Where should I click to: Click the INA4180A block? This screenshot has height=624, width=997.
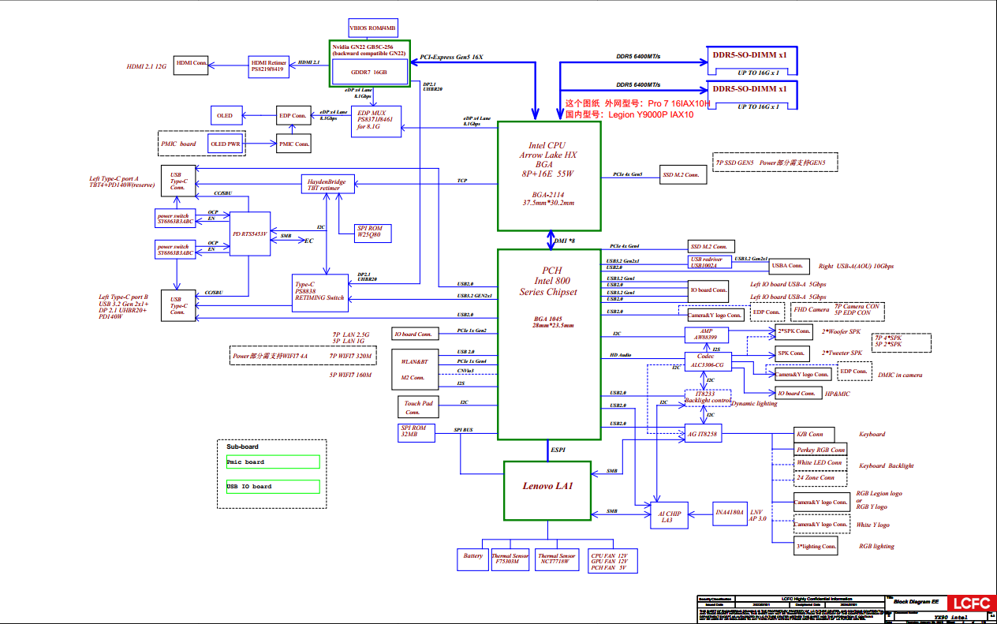point(729,512)
